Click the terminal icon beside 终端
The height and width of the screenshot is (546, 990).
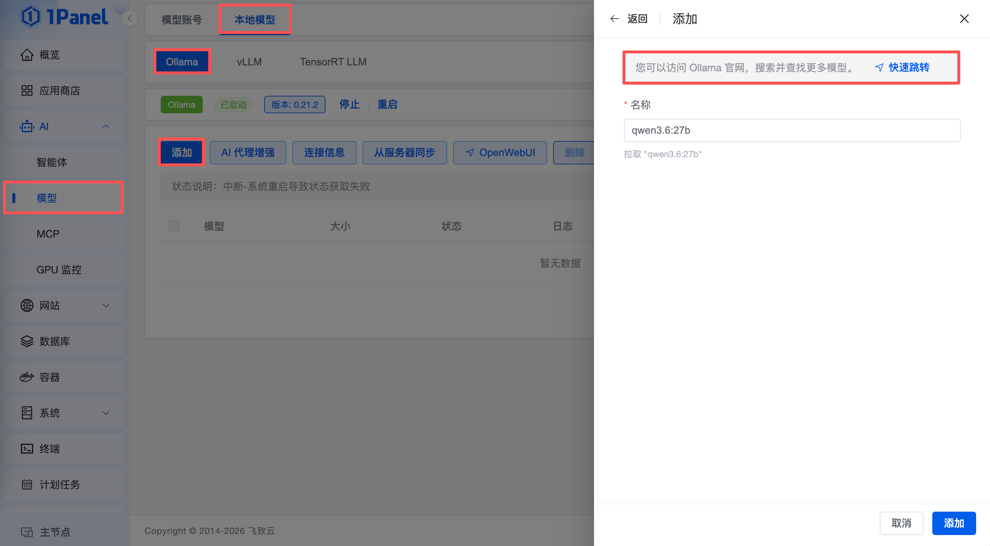pos(27,448)
